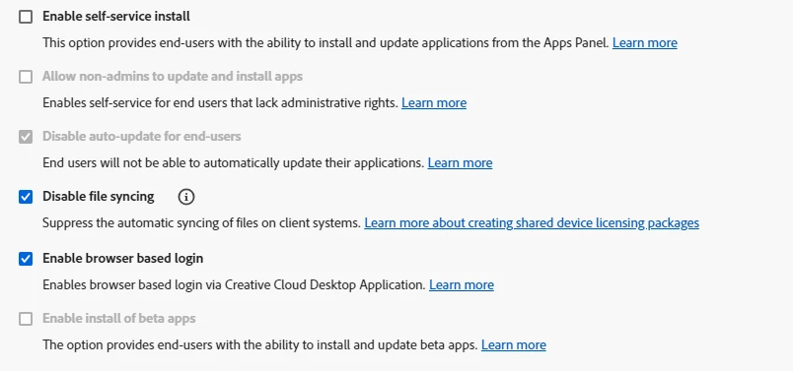This screenshot has height=371, width=793.
Task: Check the Enable self-service install checkbox
Action: [26, 17]
